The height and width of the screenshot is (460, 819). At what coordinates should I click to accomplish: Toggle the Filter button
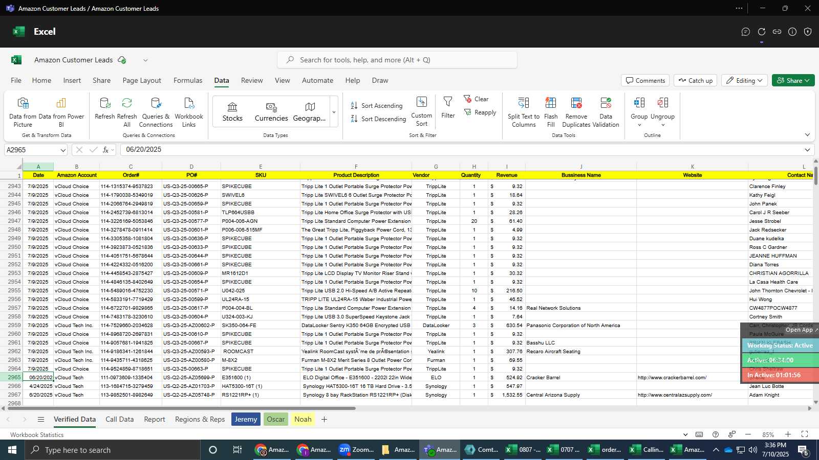coord(448,108)
